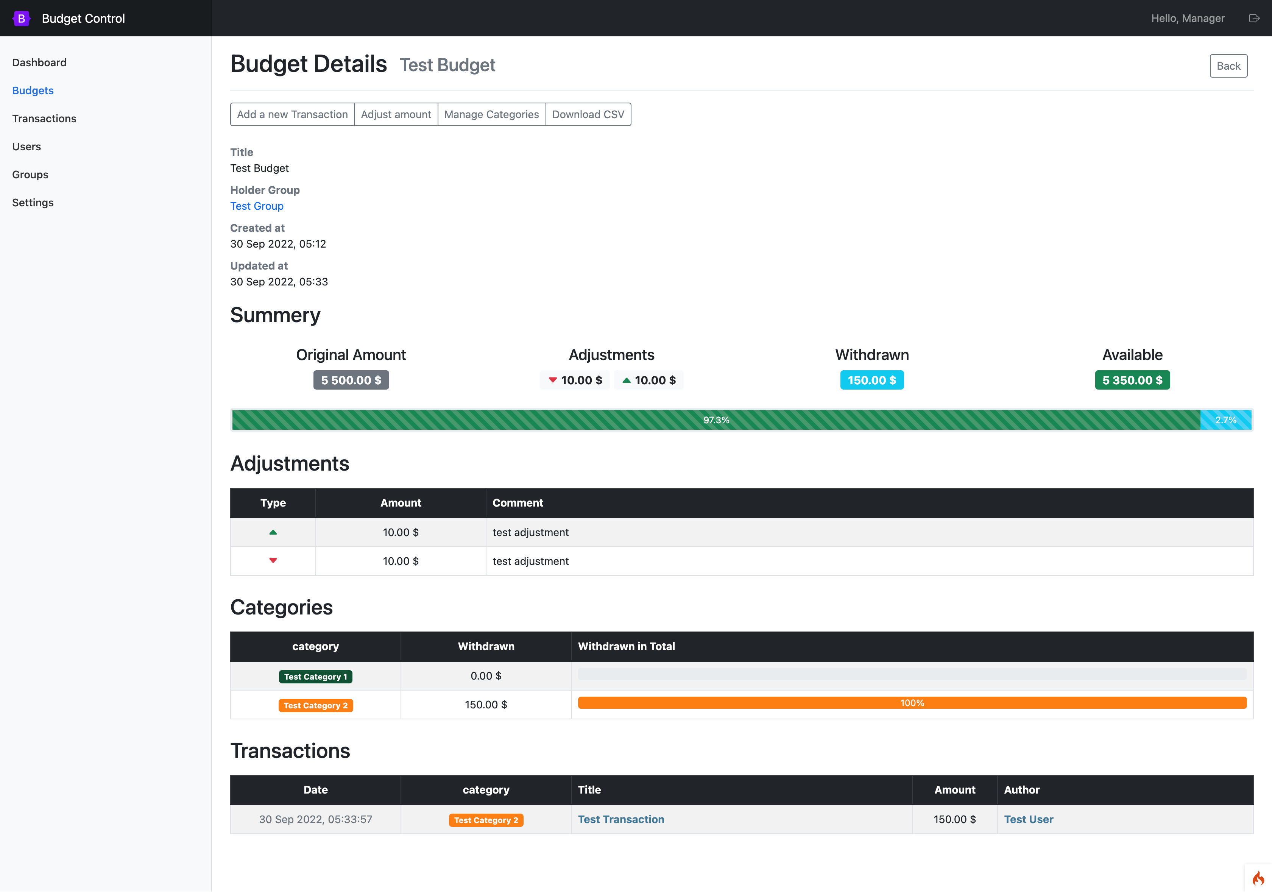Click the green up-arrow in the Adjustments summary
The height and width of the screenshot is (892, 1272).
point(626,380)
